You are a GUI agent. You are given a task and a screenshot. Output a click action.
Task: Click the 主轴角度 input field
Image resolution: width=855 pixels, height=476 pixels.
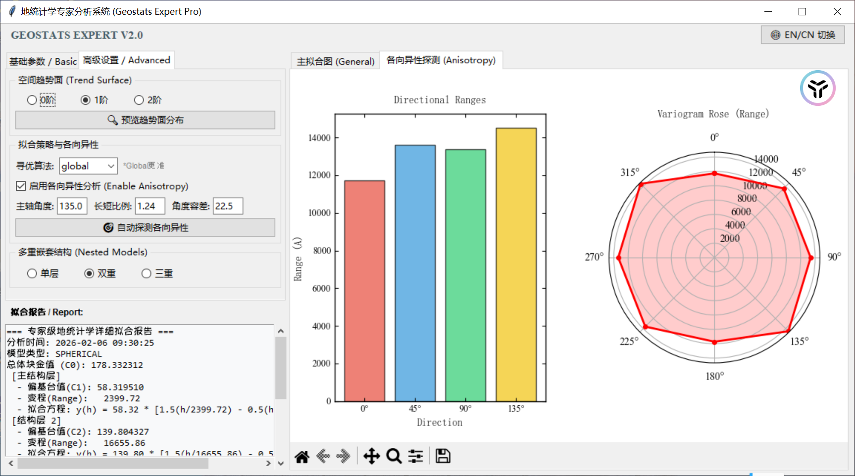(72, 206)
